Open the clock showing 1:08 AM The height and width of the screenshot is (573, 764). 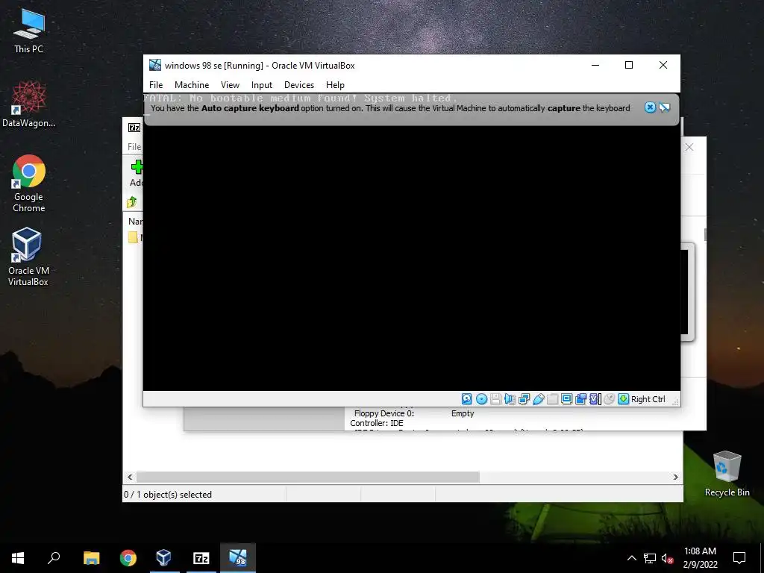pyautogui.click(x=700, y=558)
